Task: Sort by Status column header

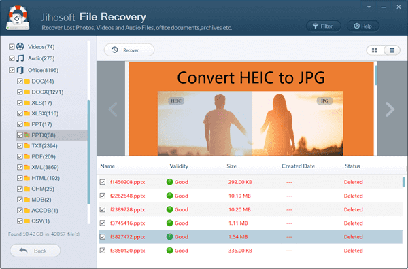Action: [x=352, y=166]
